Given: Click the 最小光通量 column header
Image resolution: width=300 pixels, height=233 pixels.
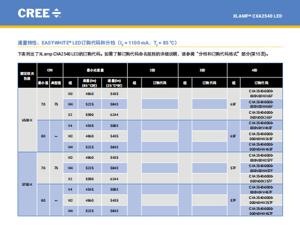Looking at the screenshot, I should pyautogui.click(x=95, y=70).
